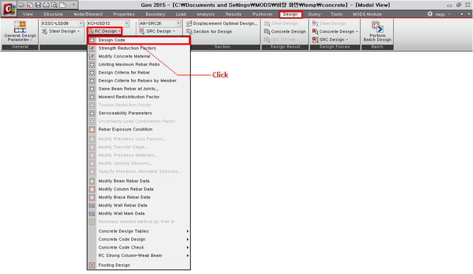
Task: Open the Properties ribbon tab
Action: (124, 14)
